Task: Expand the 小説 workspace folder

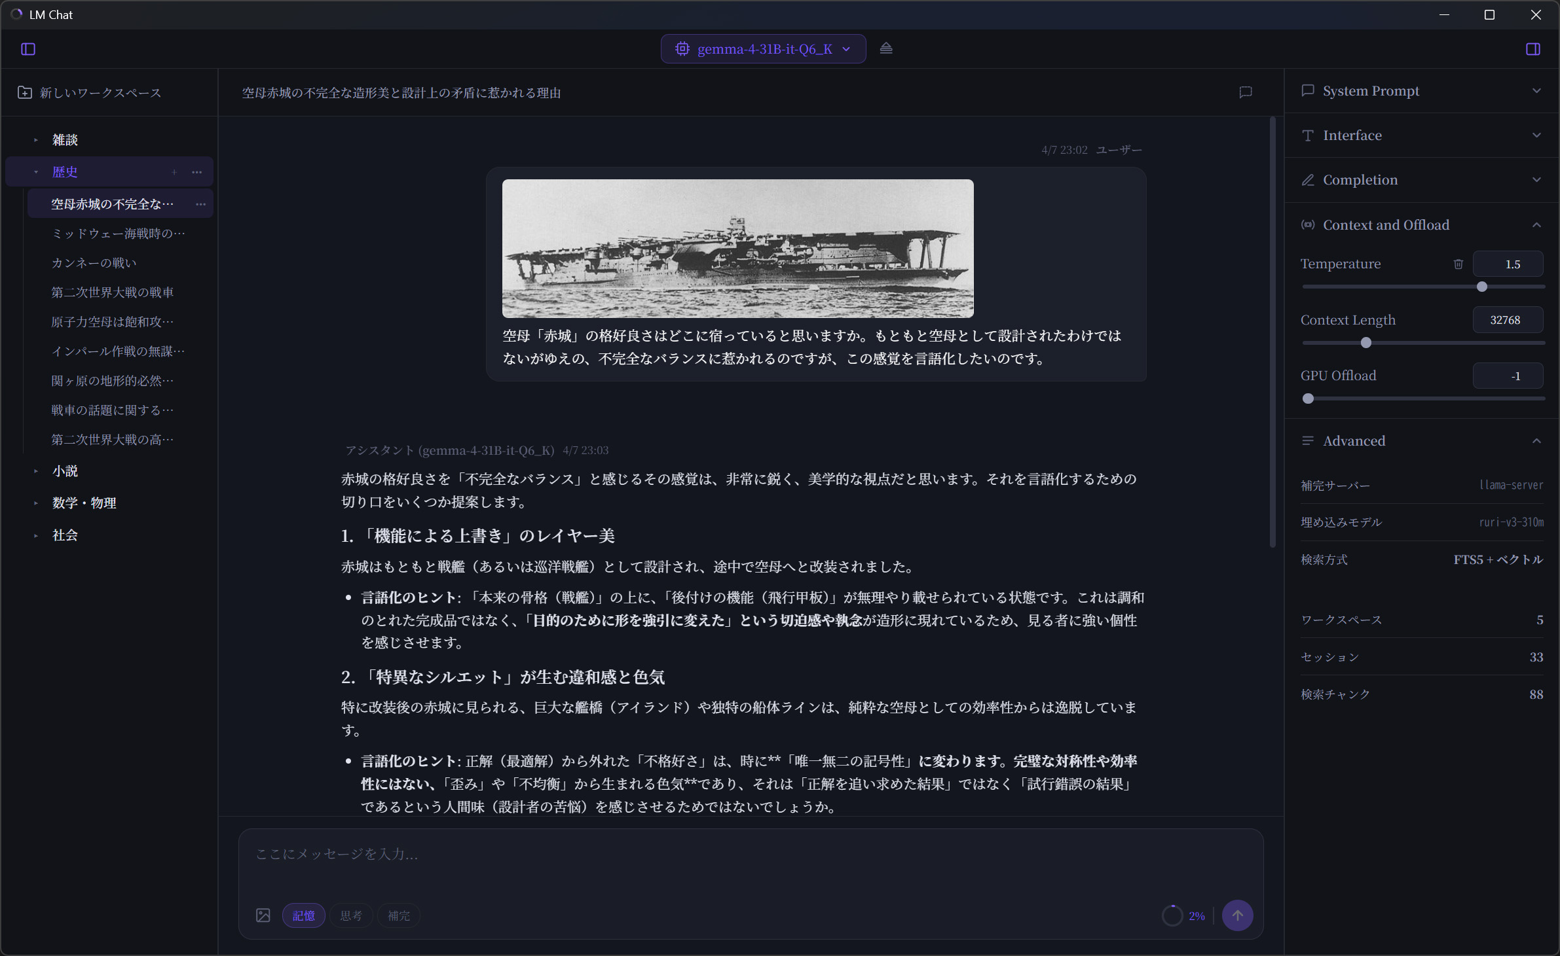Action: 65,471
